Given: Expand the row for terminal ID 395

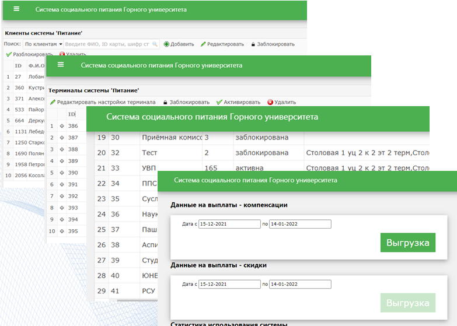Looking at the screenshot, I should click(x=62, y=231).
